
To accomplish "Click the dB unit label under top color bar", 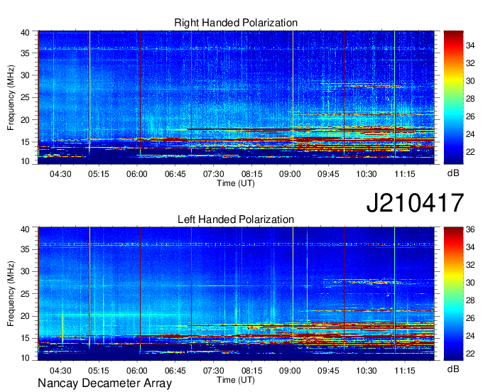I will click(x=453, y=173).
